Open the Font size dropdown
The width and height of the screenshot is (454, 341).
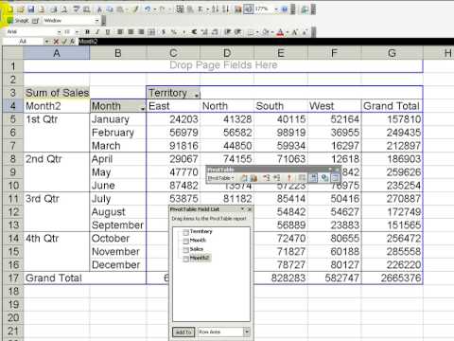point(77,32)
